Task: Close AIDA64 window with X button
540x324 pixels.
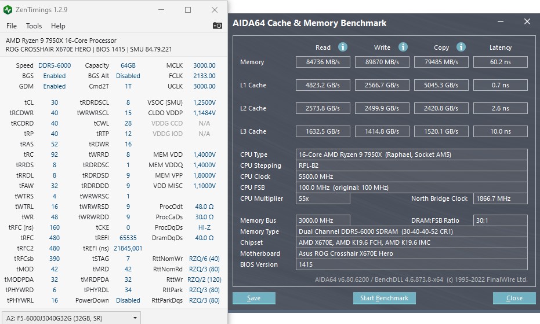Action: (527, 21)
